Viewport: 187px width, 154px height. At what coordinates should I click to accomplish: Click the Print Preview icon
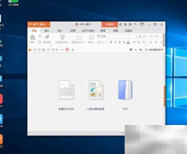click(x=48, y=50)
